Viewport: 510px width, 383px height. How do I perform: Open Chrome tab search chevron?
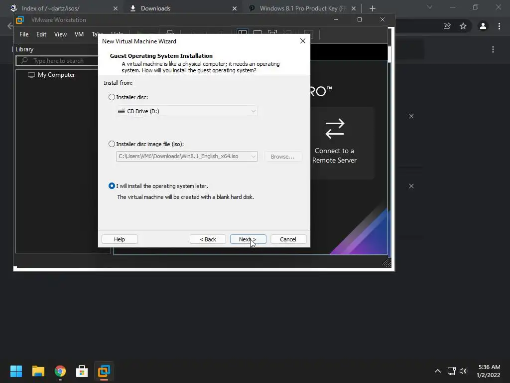430,7
